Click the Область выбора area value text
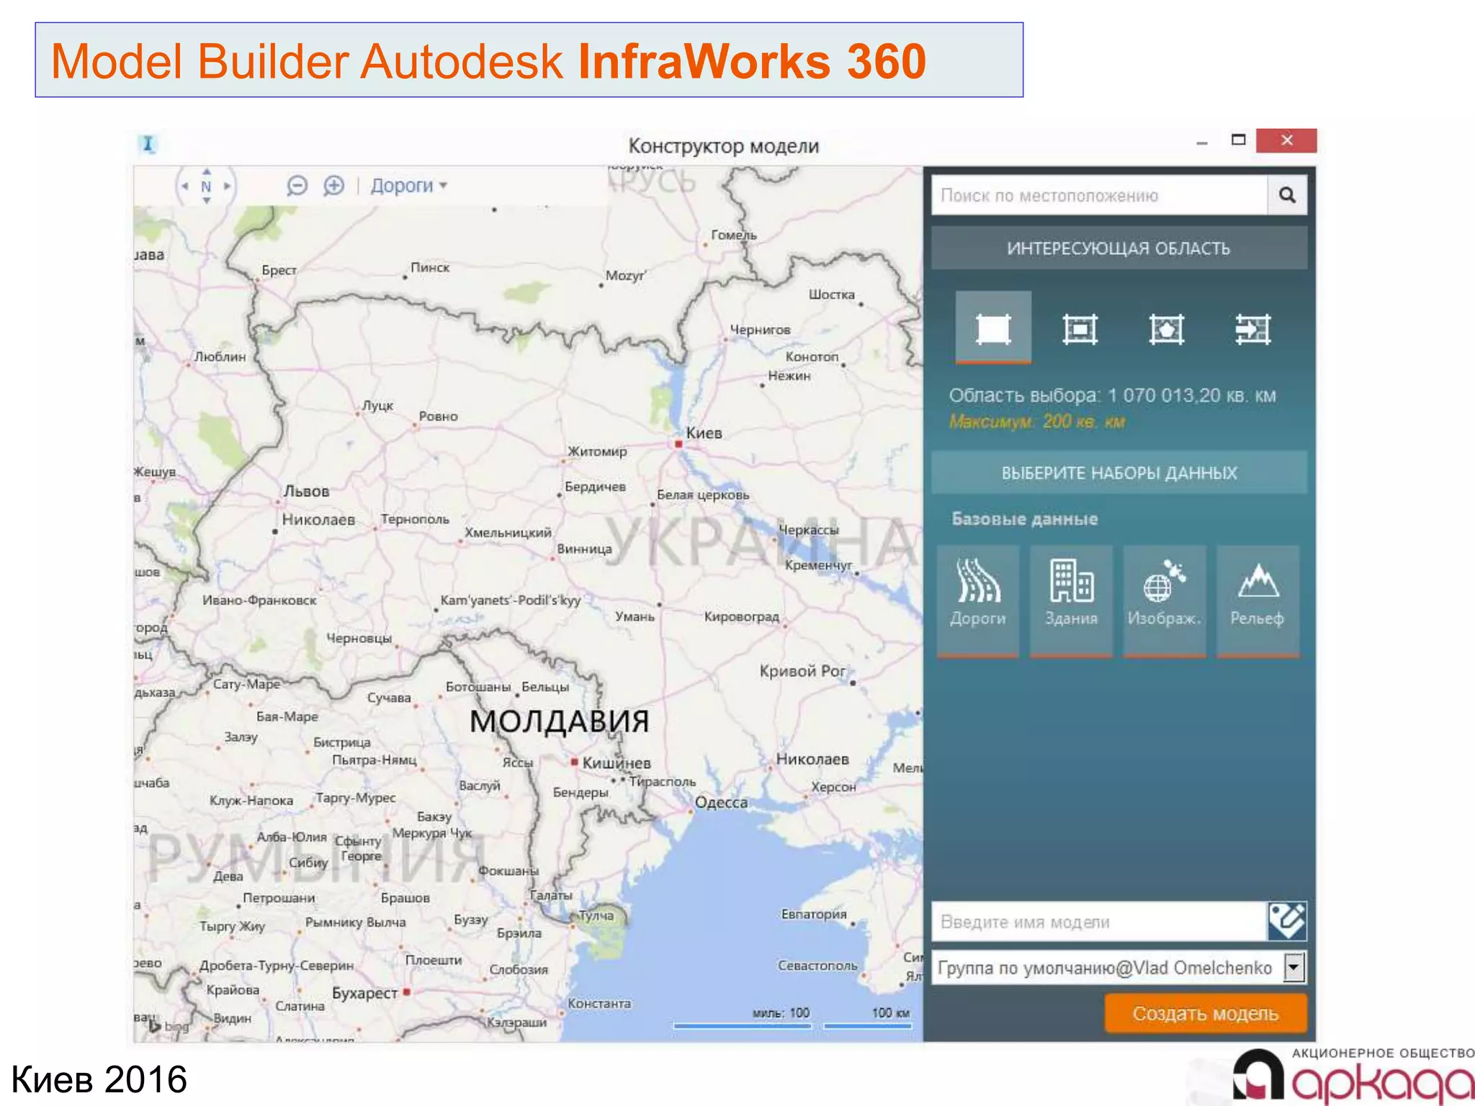Image resolution: width=1475 pixels, height=1106 pixels. tap(1112, 395)
